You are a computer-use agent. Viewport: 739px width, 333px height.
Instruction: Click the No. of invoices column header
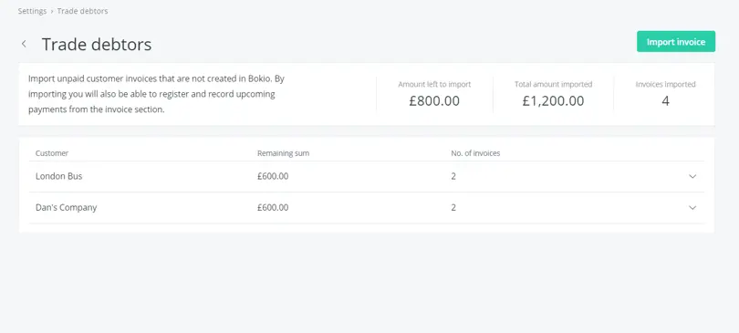pos(475,153)
